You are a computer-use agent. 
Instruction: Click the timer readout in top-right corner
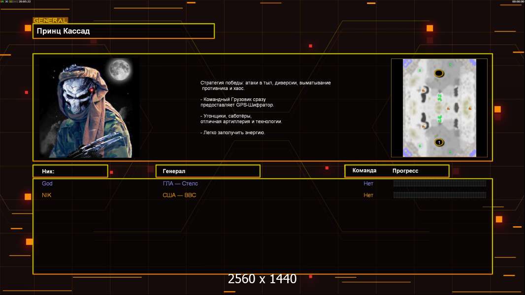click(x=518, y=1)
